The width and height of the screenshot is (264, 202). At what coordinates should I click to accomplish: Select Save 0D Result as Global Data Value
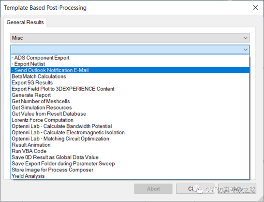(x=130, y=157)
